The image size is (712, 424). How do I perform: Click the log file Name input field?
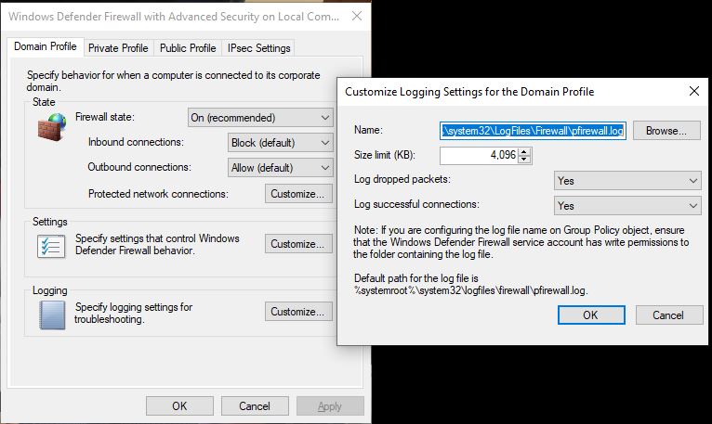(x=534, y=131)
